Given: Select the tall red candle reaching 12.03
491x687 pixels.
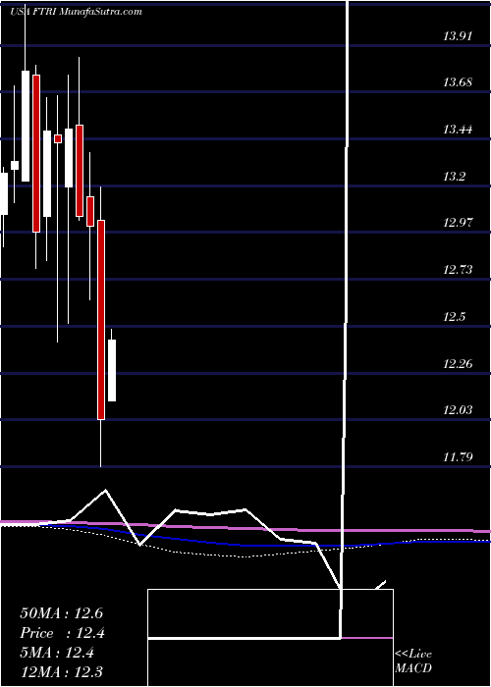Looking at the screenshot, I should coord(101,320).
